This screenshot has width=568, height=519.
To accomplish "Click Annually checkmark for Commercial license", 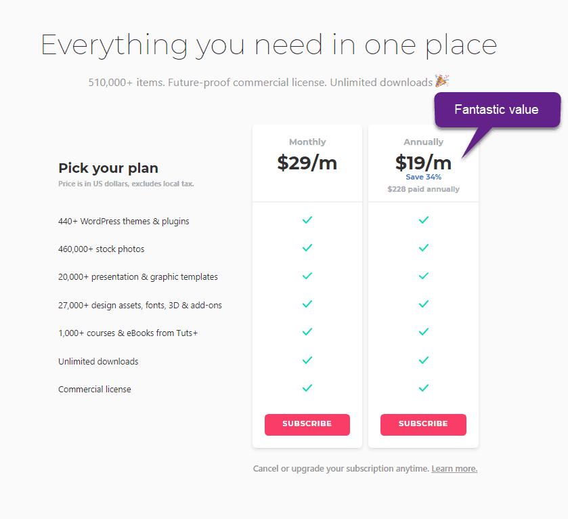I will [424, 388].
